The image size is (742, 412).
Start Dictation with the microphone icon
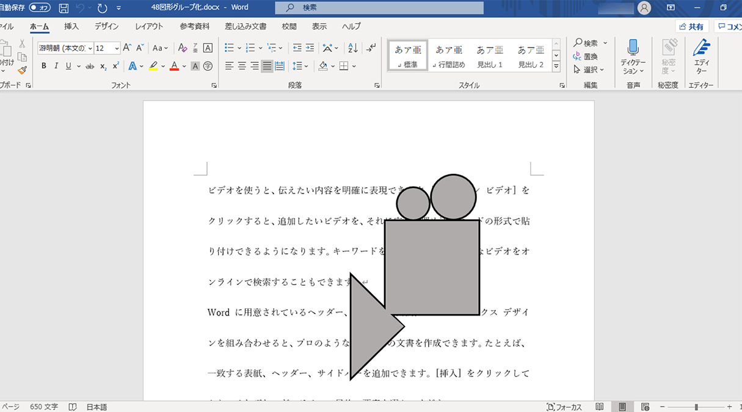click(633, 48)
